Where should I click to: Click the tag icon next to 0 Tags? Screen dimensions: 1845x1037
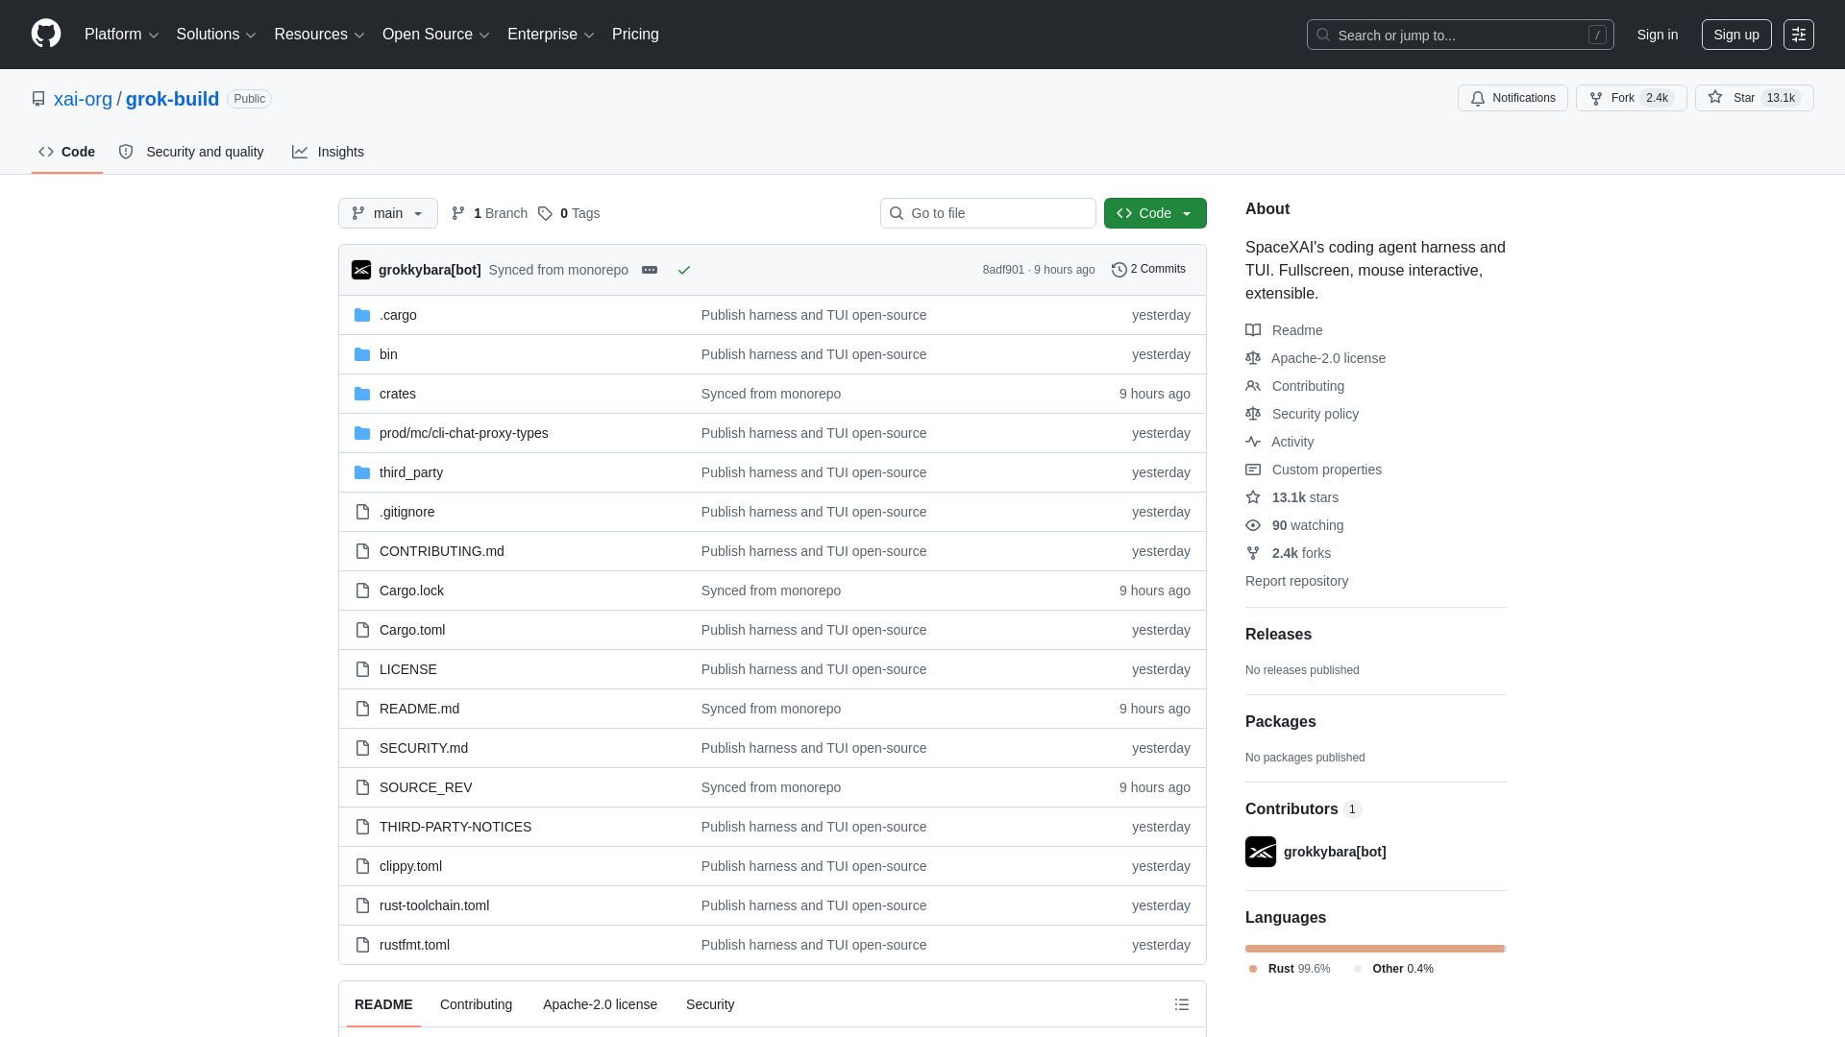coord(545,213)
